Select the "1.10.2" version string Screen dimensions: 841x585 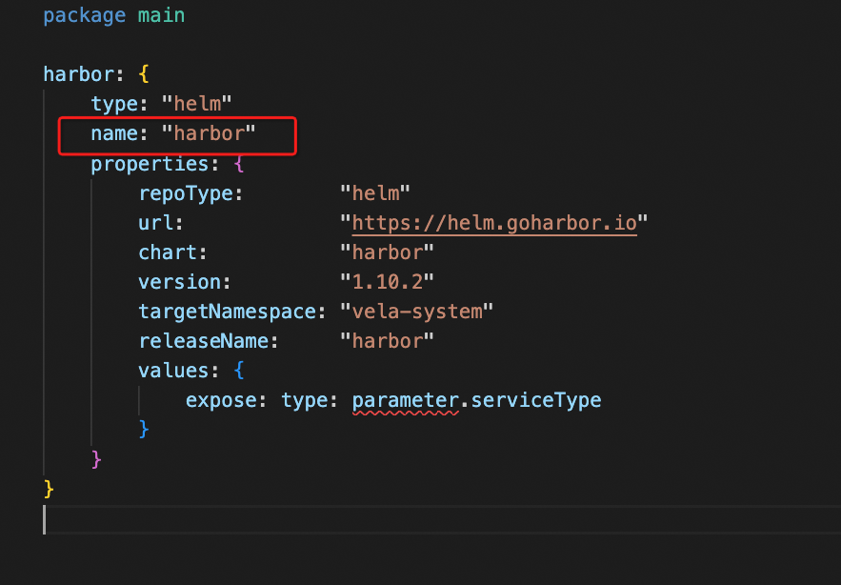pyautogui.click(x=387, y=281)
